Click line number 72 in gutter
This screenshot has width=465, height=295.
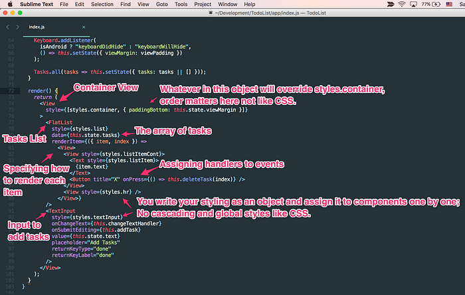coord(11,91)
